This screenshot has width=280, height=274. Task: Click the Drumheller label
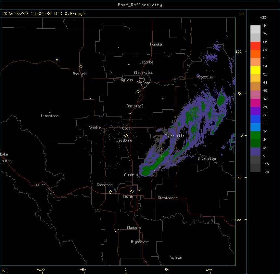click(207, 158)
